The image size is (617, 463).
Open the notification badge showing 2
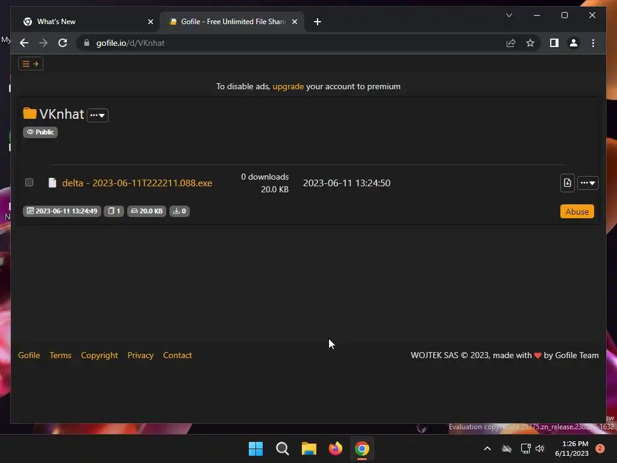click(600, 449)
